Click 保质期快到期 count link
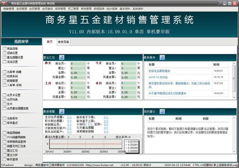This screenshot has width=239, height=168. (106, 132)
